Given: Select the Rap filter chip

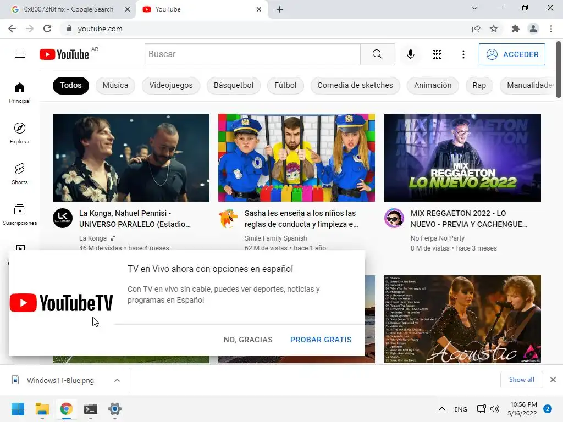Looking at the screenshot, I should pyautogui.click(x=479, y=85).
